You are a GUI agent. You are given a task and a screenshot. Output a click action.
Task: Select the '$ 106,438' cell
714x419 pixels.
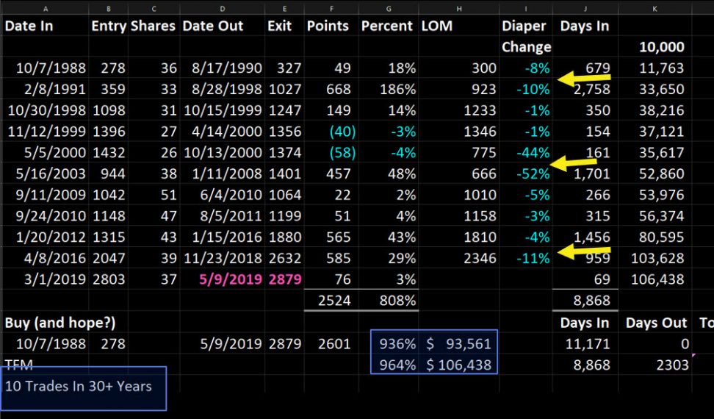click(458, 365)
